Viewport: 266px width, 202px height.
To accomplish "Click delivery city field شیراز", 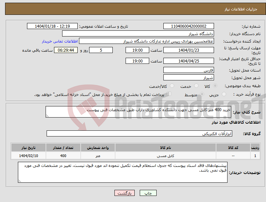I will [189, 78].
